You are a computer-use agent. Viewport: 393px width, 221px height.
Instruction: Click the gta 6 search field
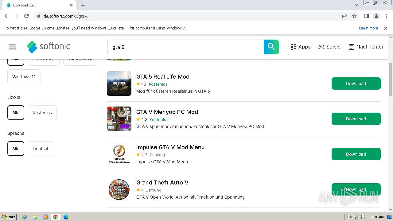(185, 47)
